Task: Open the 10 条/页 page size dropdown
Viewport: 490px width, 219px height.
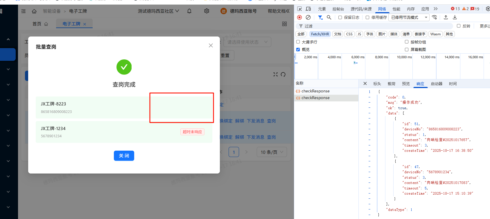Action: pos(272,152)
